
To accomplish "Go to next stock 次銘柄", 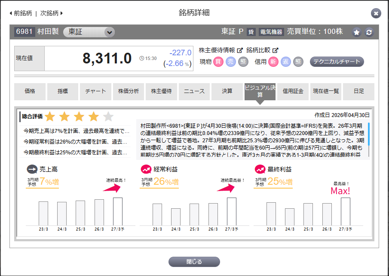I will [x=52, y=13].
